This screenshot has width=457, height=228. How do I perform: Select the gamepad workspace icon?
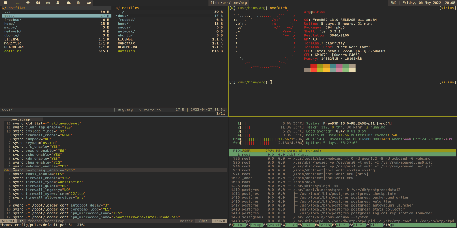(x=89, y=3)
